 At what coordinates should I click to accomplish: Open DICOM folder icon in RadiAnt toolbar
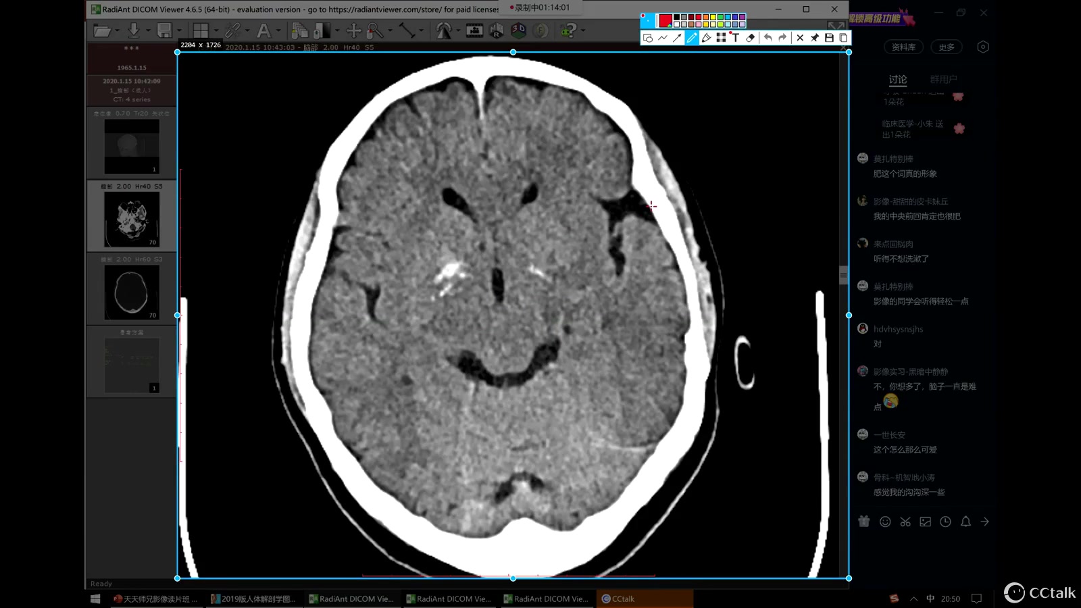pos(102,30)
